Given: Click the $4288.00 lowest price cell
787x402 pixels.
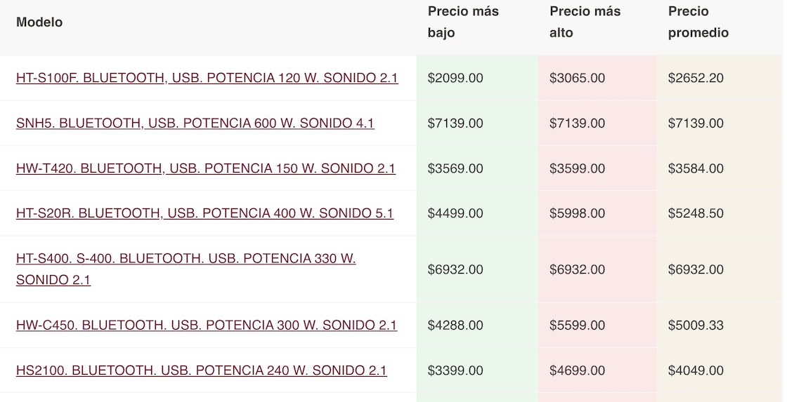Looking at the screenshot, I should click(x=455, y=326).
